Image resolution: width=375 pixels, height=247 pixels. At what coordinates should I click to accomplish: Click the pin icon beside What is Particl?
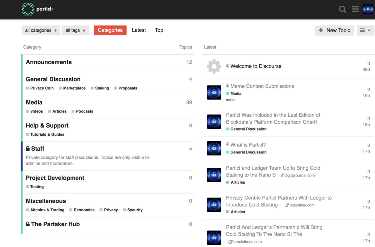pos(227,144)
